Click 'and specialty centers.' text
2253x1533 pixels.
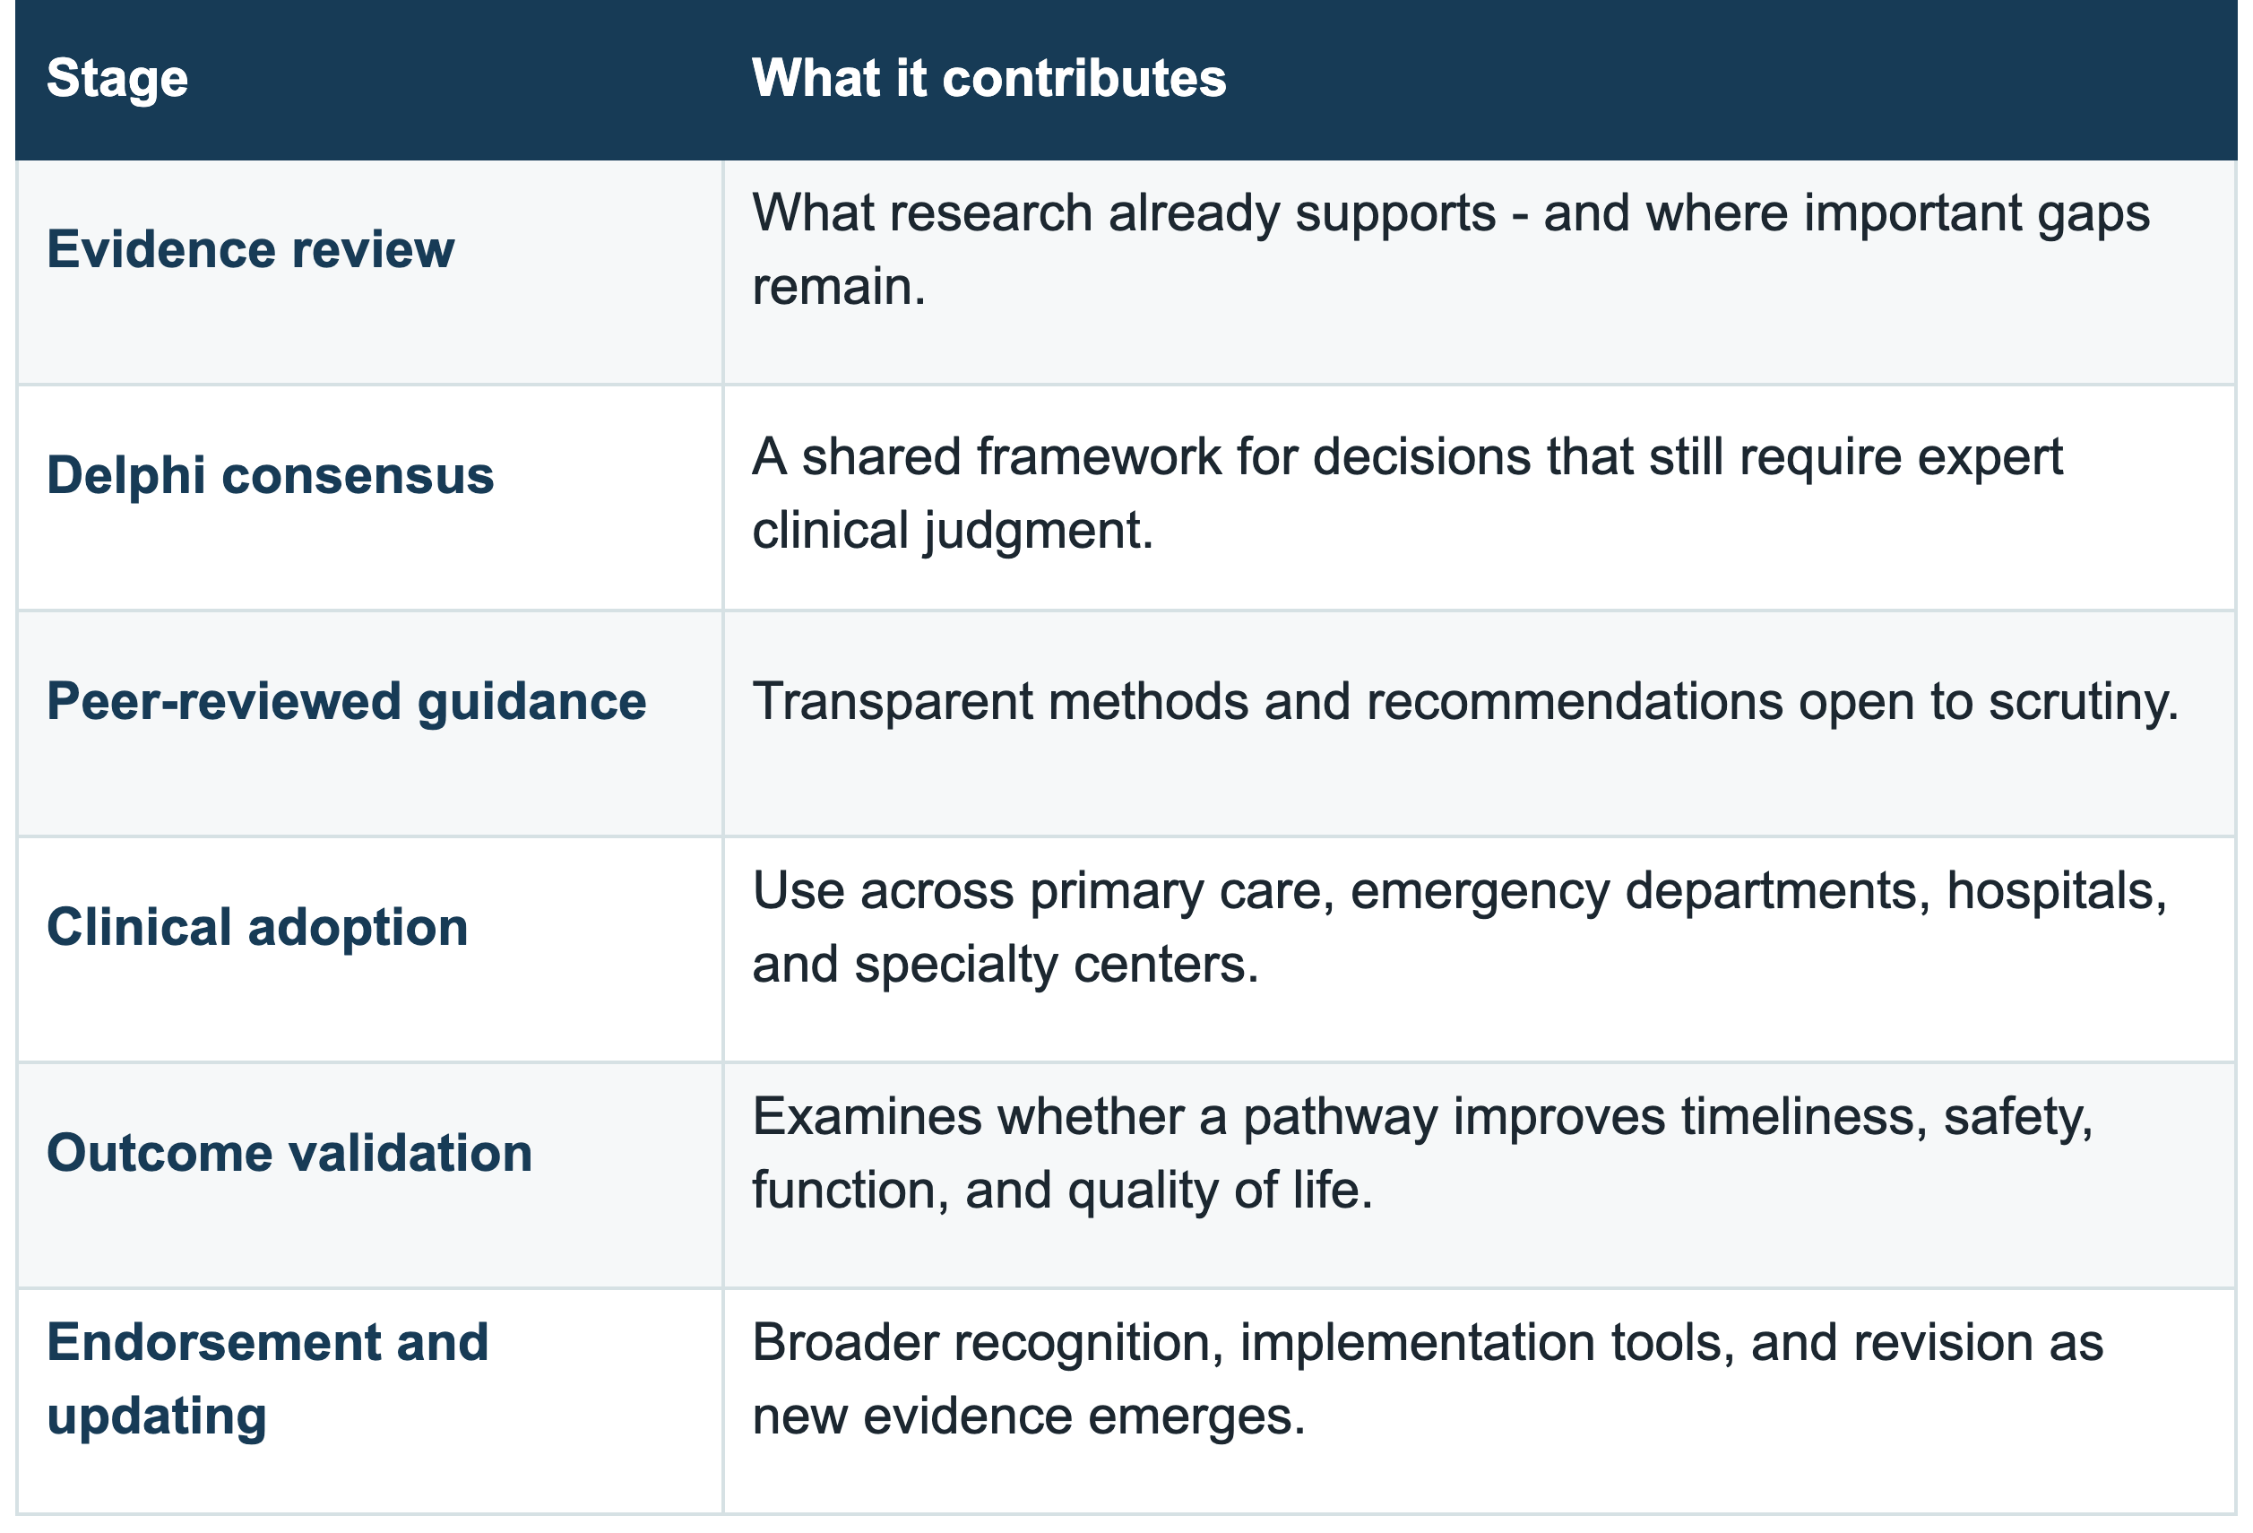coord(1006,965)
